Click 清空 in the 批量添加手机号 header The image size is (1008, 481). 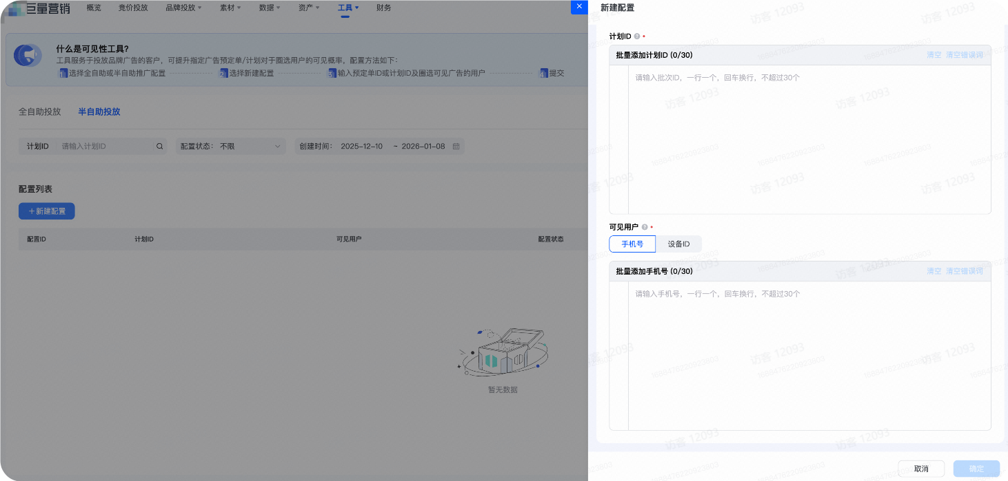[934, 271]
